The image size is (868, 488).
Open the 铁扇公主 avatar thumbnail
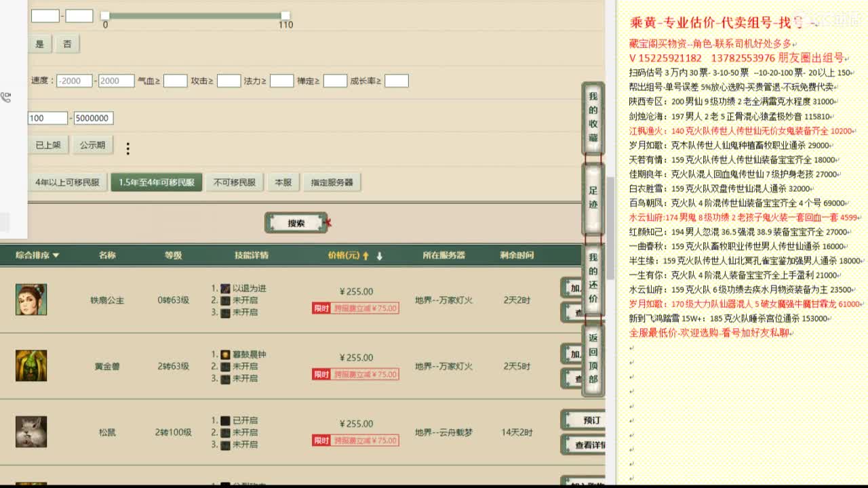pyautogui.click(x=31, y=300)
